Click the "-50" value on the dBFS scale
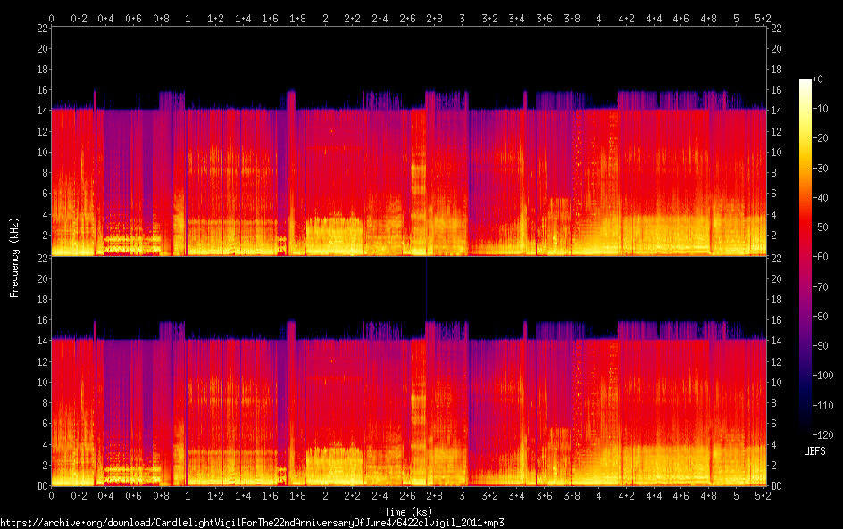The width and height of the screenshot is (843, 529). [x=820, y=227]
